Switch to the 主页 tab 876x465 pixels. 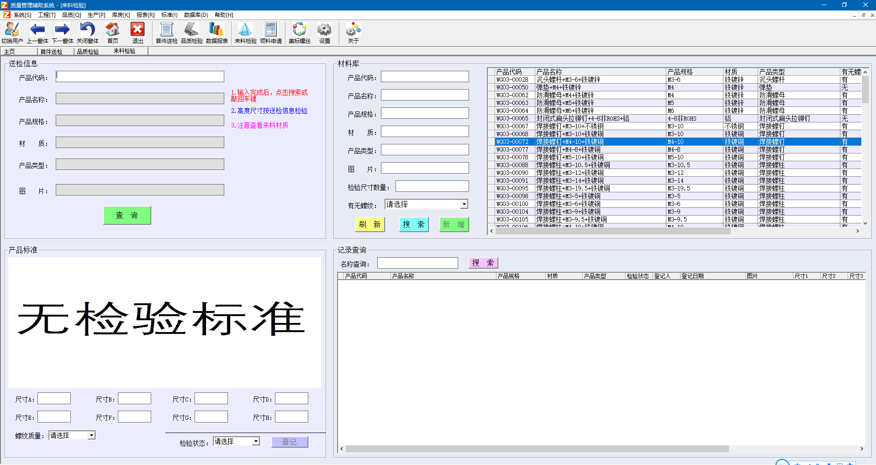[18, 52]
